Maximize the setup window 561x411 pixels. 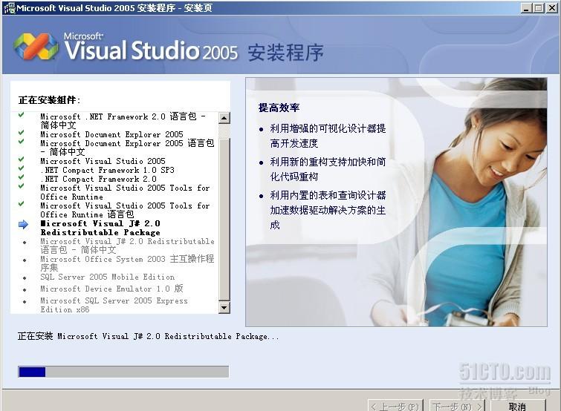click(x=539, y=8)
